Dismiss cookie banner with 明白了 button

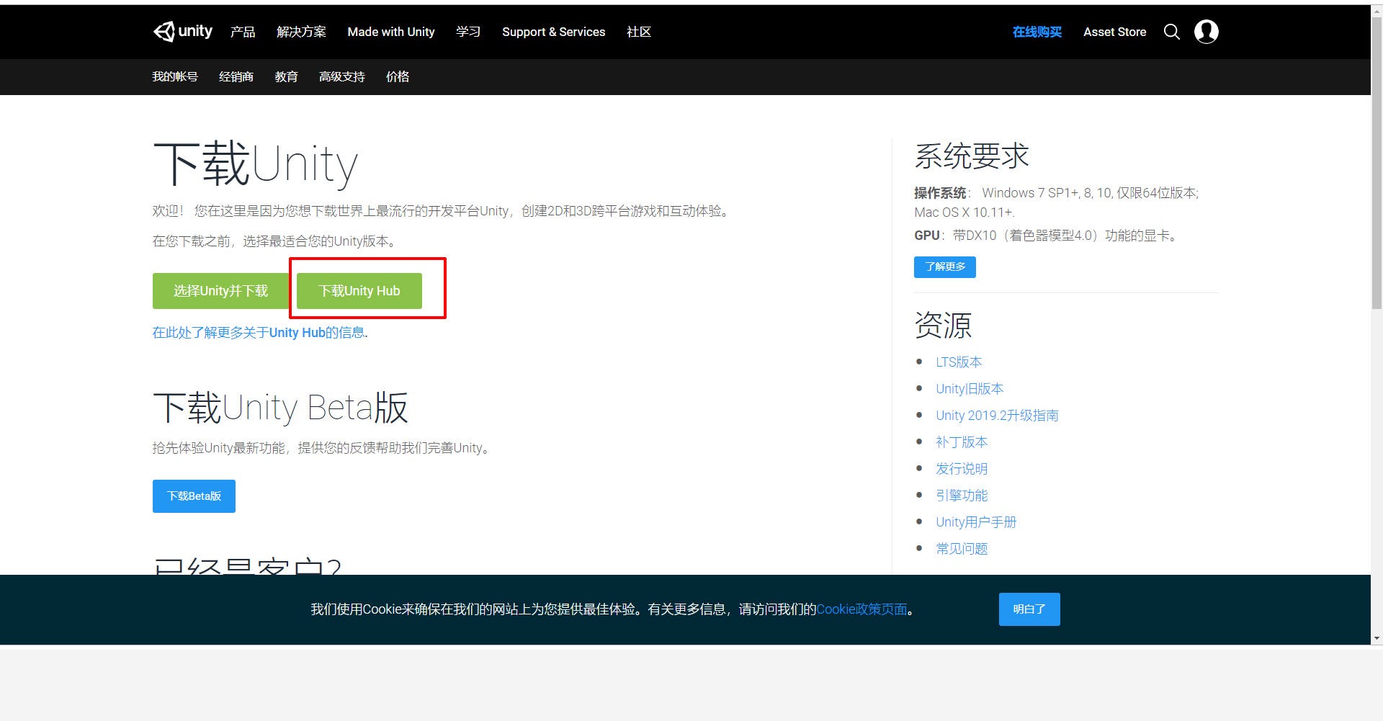1029,609
